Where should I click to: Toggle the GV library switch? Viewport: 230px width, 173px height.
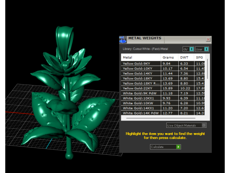[x=188, y=49]
